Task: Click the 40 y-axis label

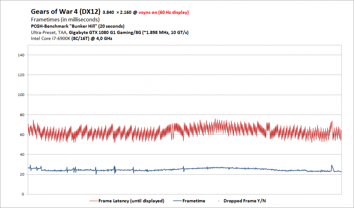Action: coord(22,154)
